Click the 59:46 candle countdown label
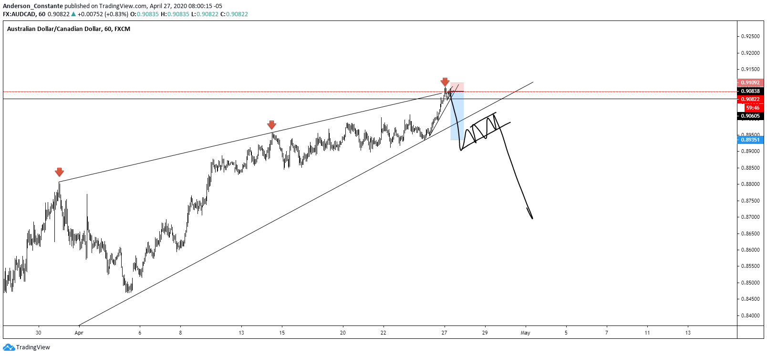Viewport: 767px width, 356px height. (753, 108)
